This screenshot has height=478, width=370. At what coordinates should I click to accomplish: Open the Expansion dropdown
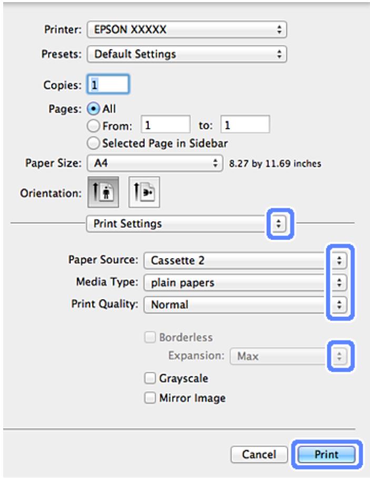click(x=288, y=356)
